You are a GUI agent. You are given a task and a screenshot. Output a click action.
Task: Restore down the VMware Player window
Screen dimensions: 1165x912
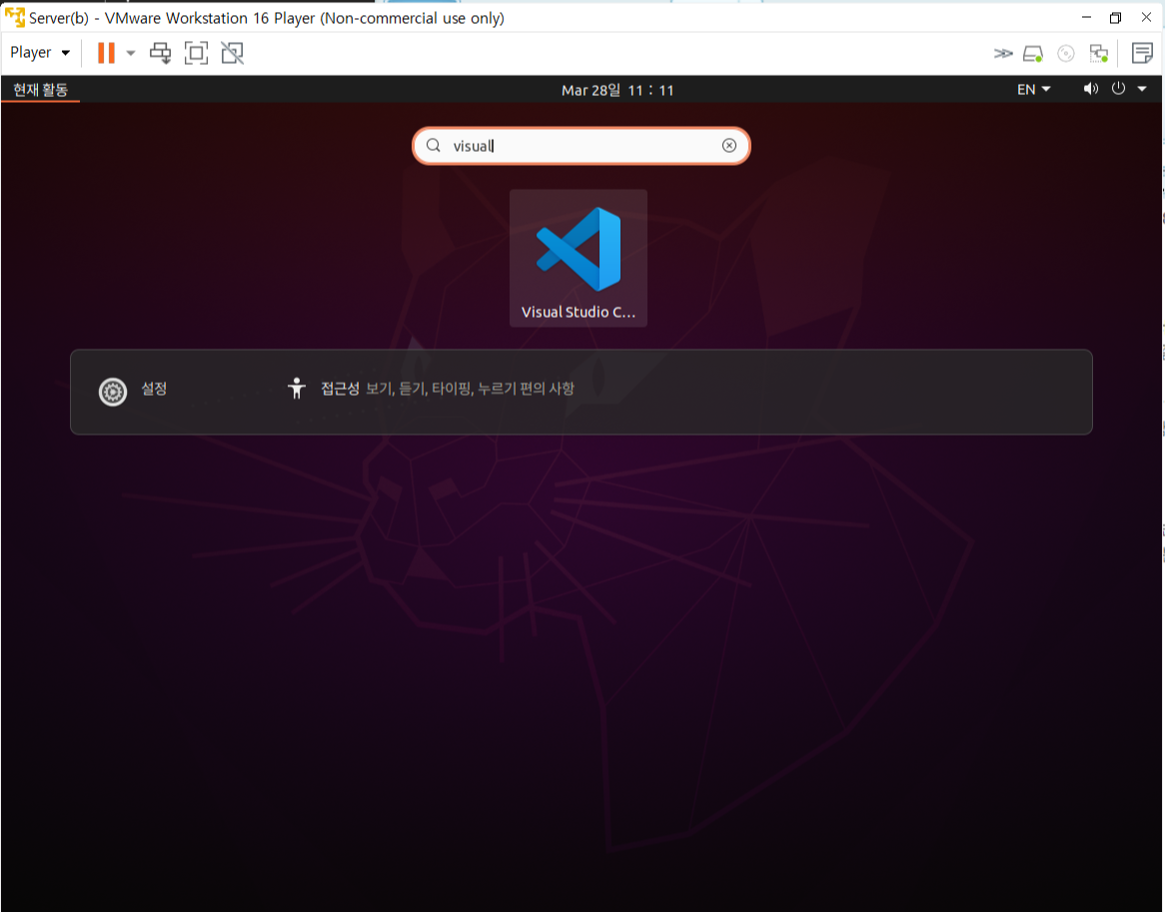point(1115,18)
